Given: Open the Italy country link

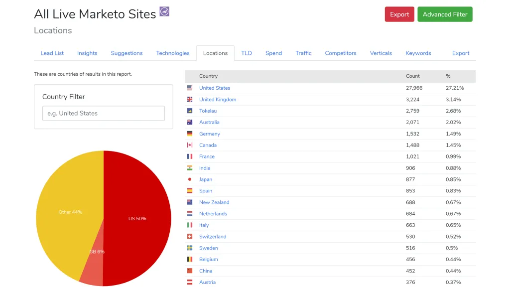Looking at the screenshot, I should (x=204, y=225).
